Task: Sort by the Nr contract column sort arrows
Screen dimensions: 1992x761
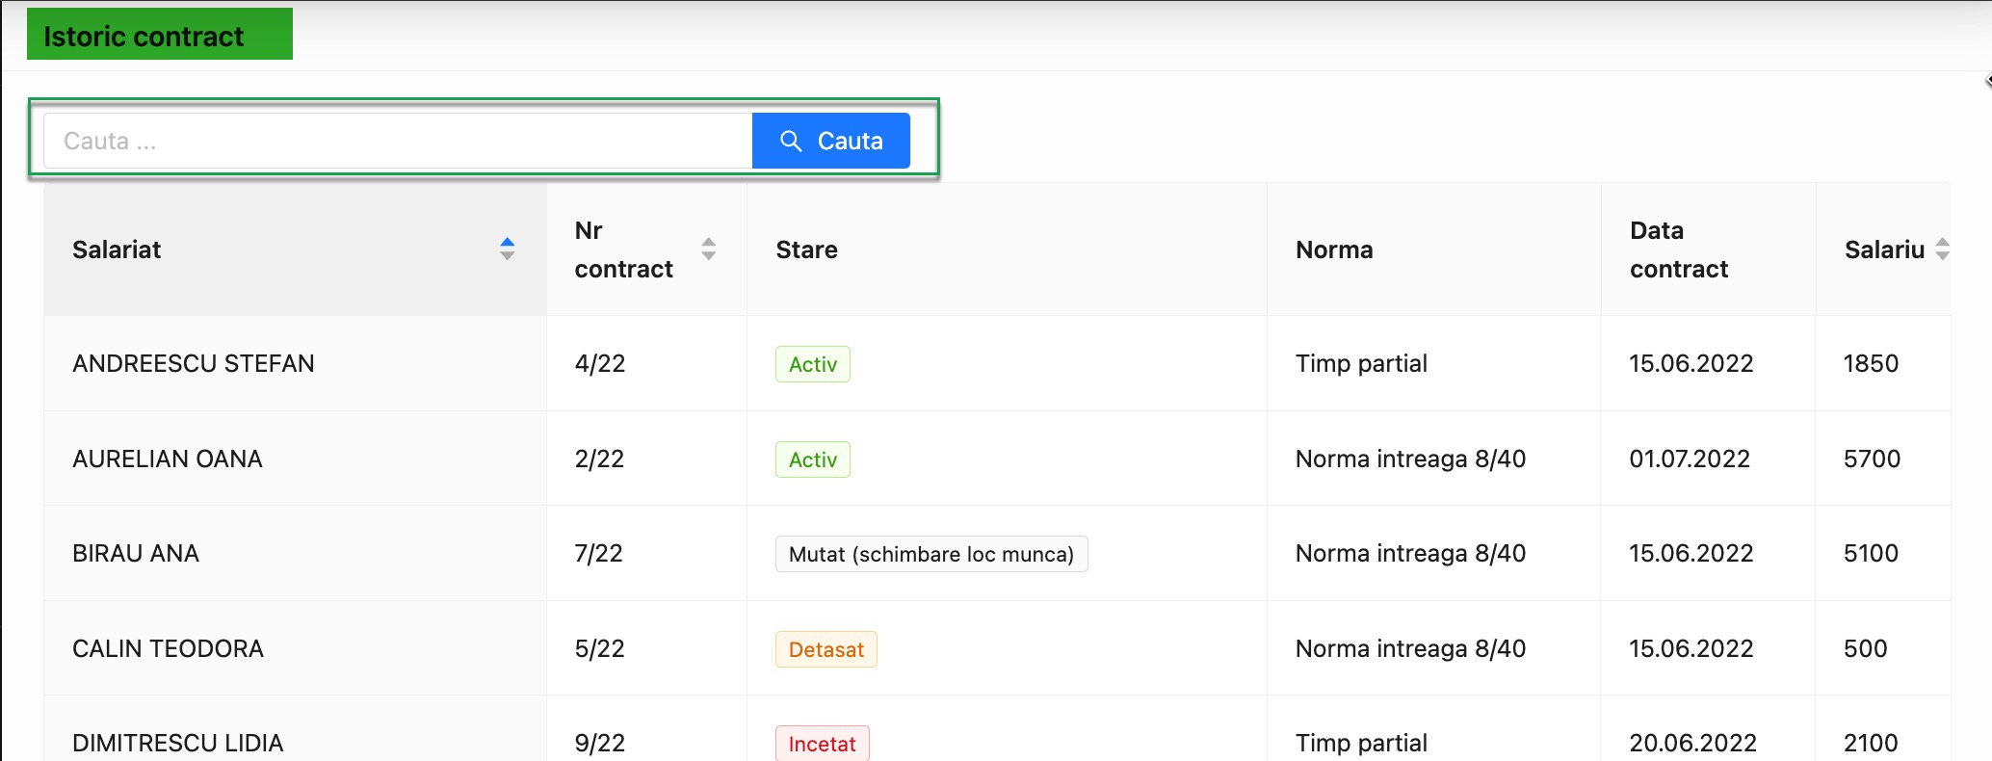Action: click(709, 249)
